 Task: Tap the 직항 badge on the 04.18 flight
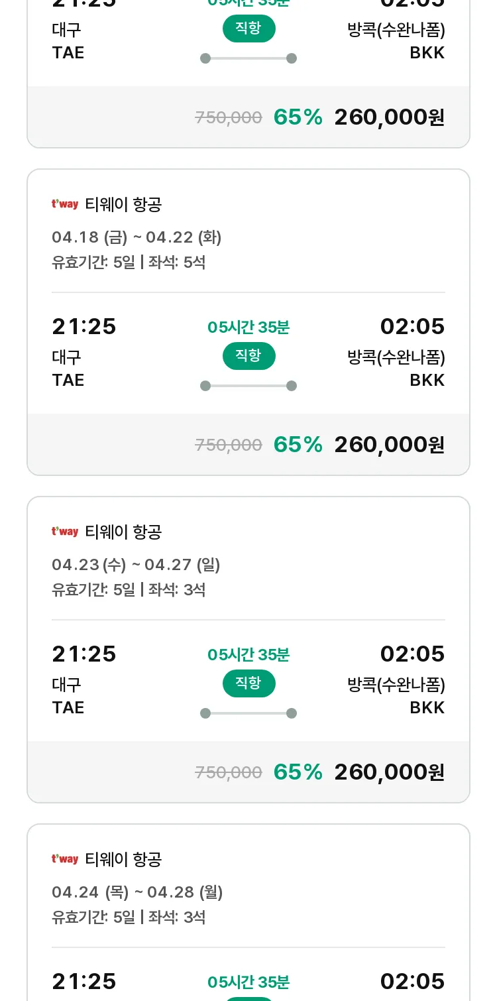tap(248, 356)
